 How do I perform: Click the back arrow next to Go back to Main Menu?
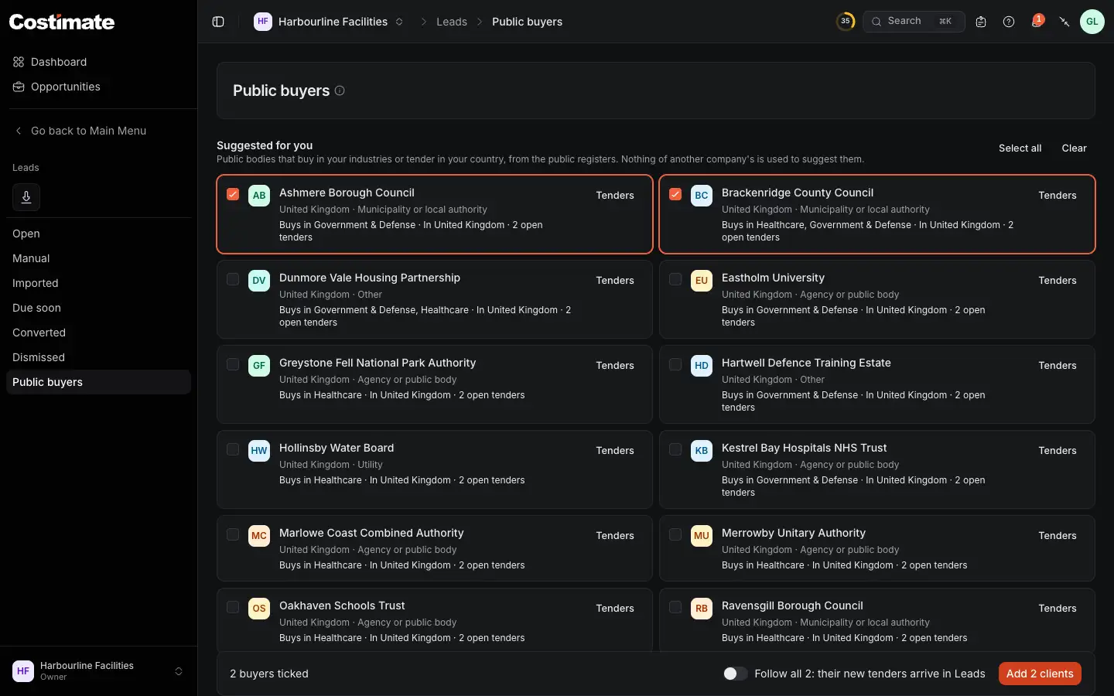click(x=19, y=131)
